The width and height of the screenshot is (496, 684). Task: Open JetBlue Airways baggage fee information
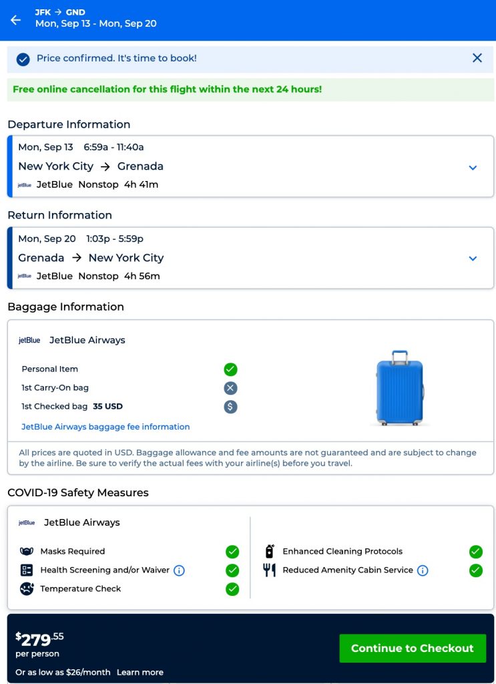105,427
